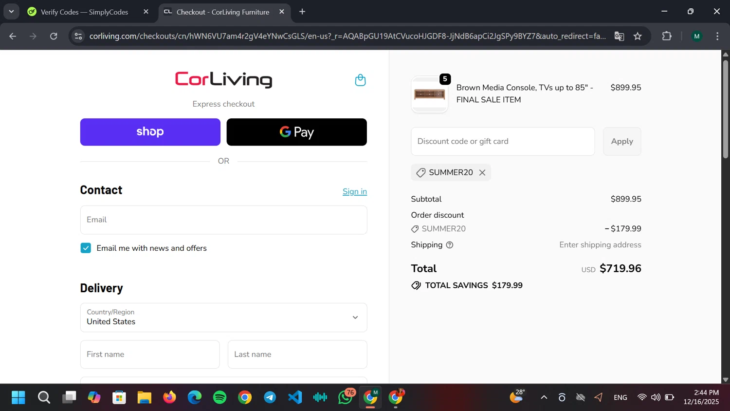The image size is (730, 411).
Task: Open Telegram from taskbar
Action: point(270,397)
